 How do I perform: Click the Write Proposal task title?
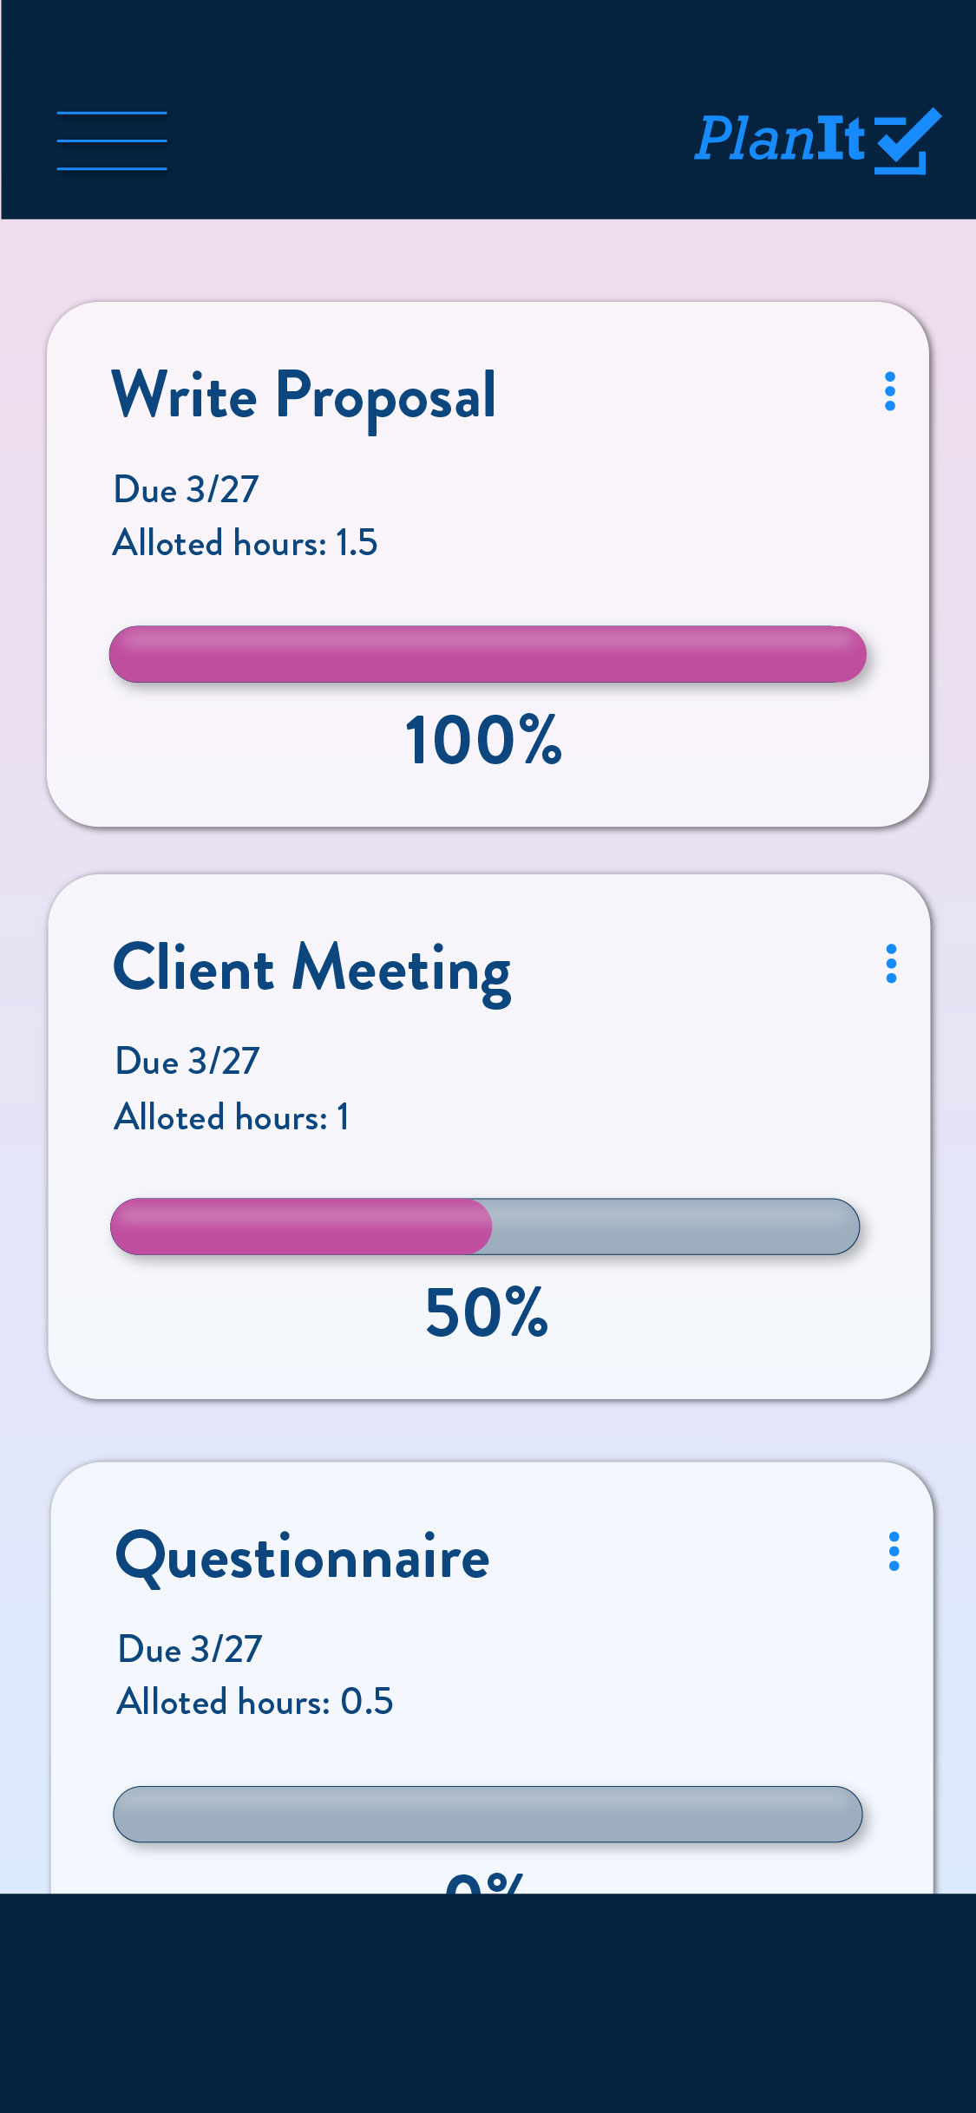[x=304, y=396]
